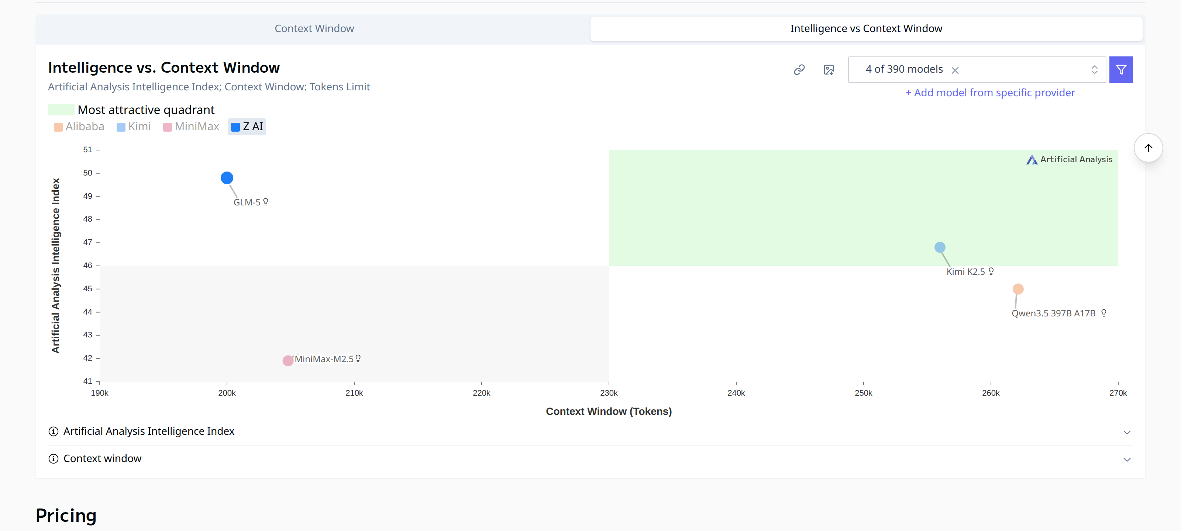This screenshot has height=531, width=1181.
Task: Copy chart link using the chain icon
Action: coord(799,70)
